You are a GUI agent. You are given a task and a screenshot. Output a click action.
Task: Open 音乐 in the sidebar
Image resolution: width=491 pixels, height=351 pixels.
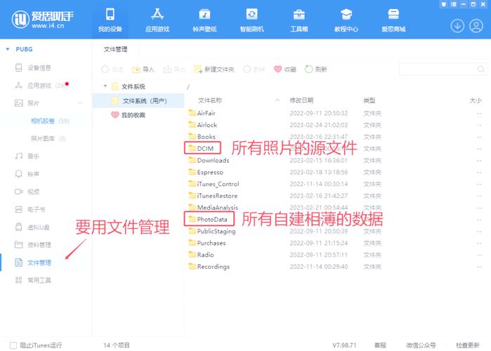[27, 156]
